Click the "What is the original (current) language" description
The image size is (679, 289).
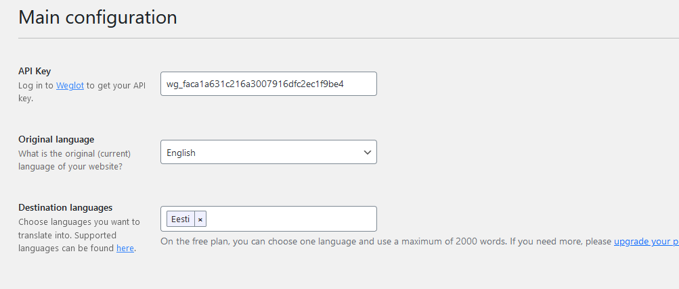[x=74, y=160]
